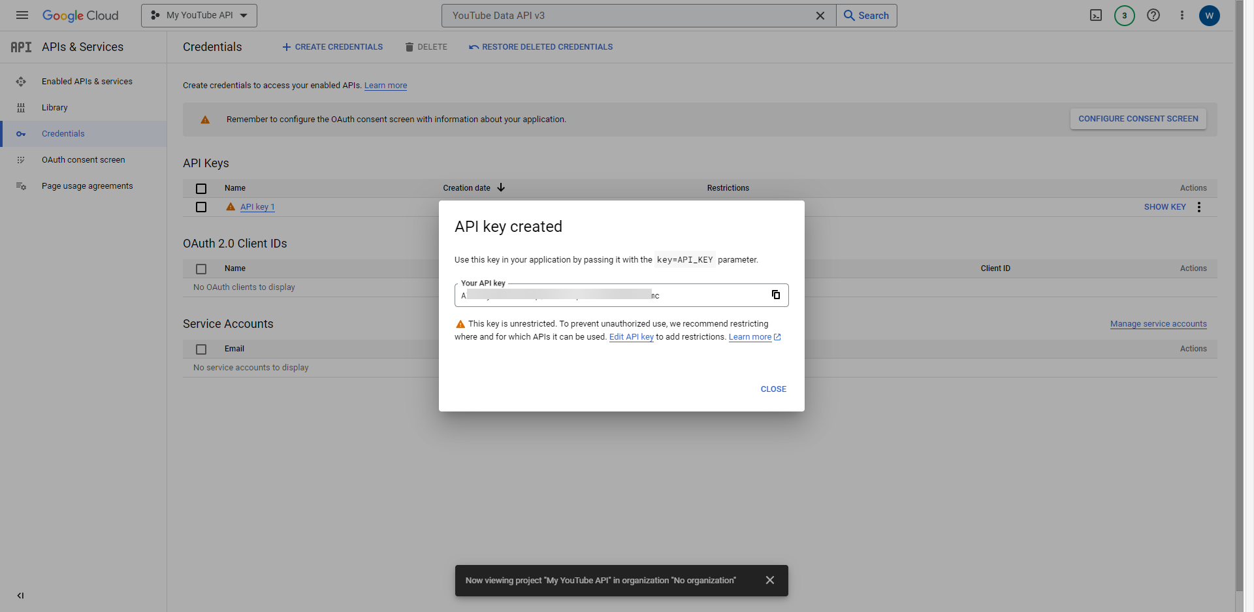Image resolution: width=1254 pixels, height=612 pixels.
Task: Open the notifications panel showing 3
Action: pyautogui.click(x=1124, y=15)
